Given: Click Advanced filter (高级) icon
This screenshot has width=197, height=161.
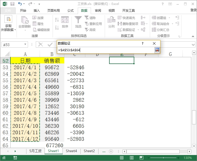Looking at the screenshot, I should click(x=90, y=30).
